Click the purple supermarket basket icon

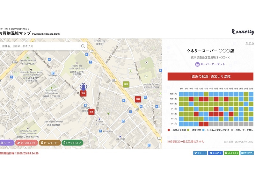point(197,64)
